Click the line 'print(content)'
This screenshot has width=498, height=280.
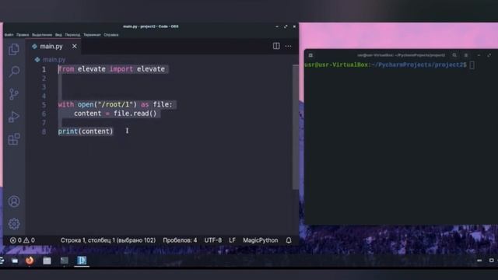pyautogui.click(x=86, y=131)
